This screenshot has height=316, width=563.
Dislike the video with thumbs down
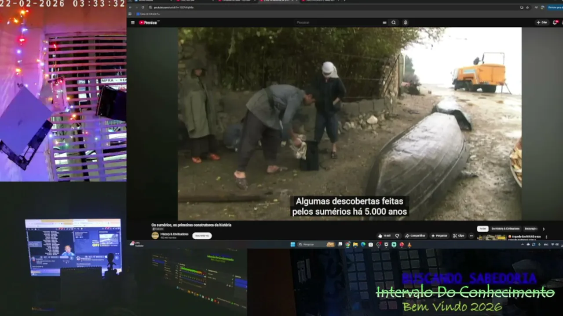pyautogui.click(x=397, y=236)
